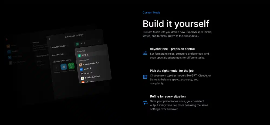Click the red window close dot
This screenshot has height=125, width=270.
point(6,39)
